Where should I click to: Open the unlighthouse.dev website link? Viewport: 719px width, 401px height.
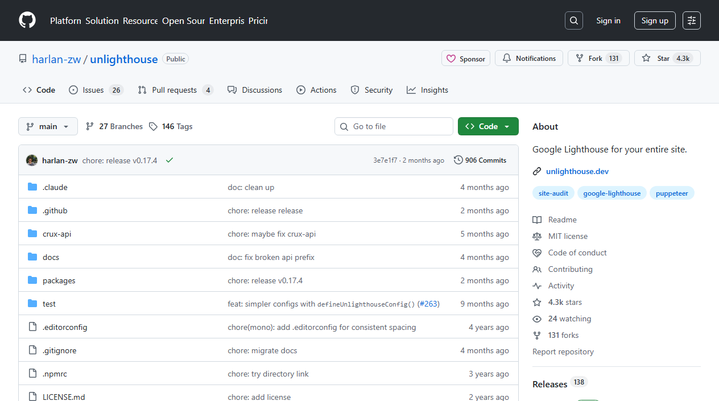pos(577,171)
